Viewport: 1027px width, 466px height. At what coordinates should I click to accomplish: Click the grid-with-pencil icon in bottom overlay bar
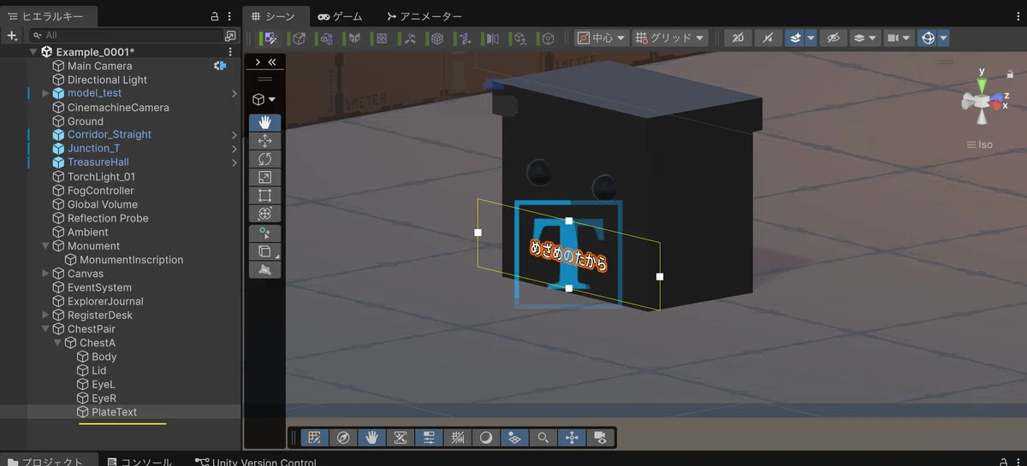pos(315,438)
